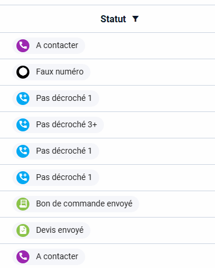Screen dimensions: 215x268
Task: Click the phone icon of Pas décroché 1 below Faux numéro
Action: [x=23, y=99]
